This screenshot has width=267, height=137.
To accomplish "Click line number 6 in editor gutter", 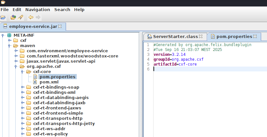I will click(x=148, y=69).
